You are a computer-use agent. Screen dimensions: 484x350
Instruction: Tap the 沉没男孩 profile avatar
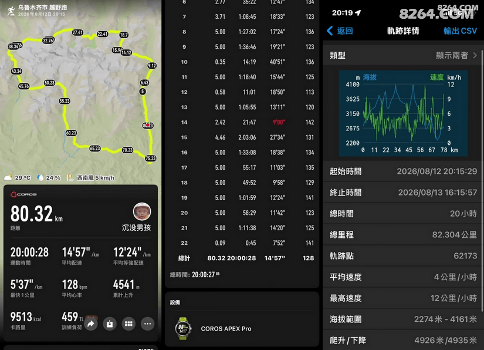tap(142, 211)
